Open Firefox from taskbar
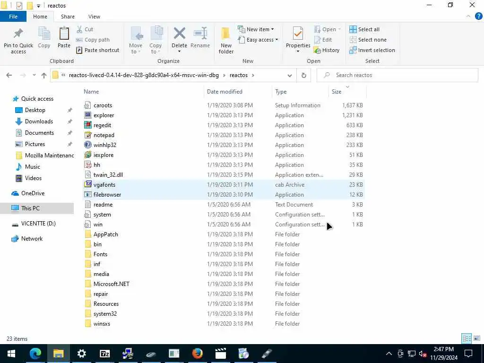Image resolution: width=484 pixels, height=363 pixels. [197, 354]
